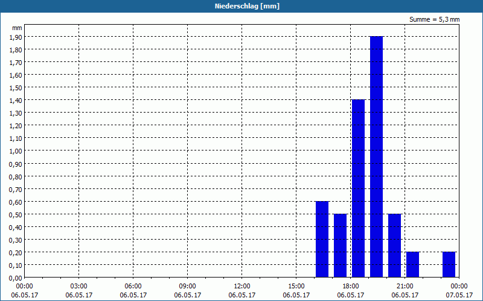Click the tallest 1,90 mm precipitation bar
483x301 pixels.
coord(376,157)
